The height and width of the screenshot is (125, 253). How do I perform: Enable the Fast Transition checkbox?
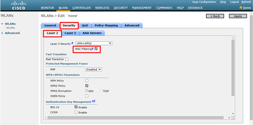tap(67, 59)
